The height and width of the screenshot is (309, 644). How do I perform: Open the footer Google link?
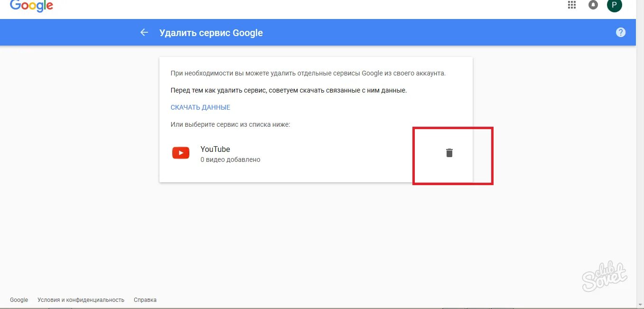[19, 300]
